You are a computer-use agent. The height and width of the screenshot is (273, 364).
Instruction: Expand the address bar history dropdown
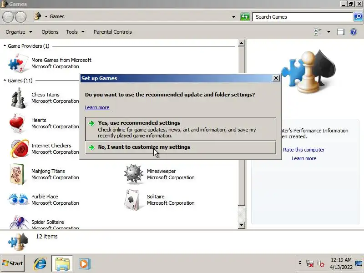233,17
